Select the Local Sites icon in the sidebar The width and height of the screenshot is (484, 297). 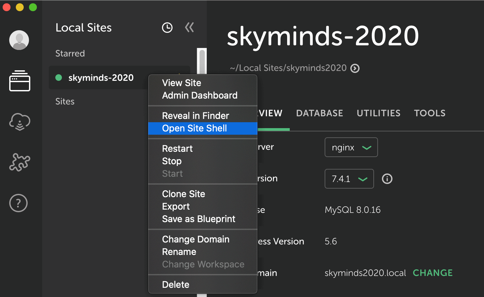tap(19, 81)
